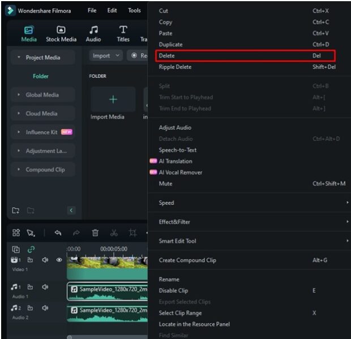Open the Titles panel

pyautogui.click(x=123, y=33)
